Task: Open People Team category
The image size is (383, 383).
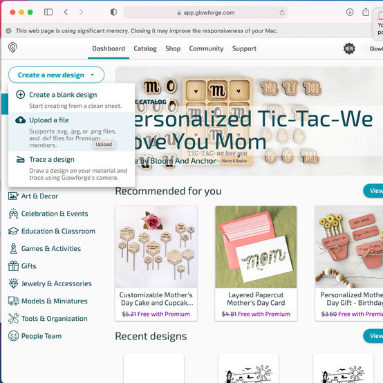Action: [41, 336]
